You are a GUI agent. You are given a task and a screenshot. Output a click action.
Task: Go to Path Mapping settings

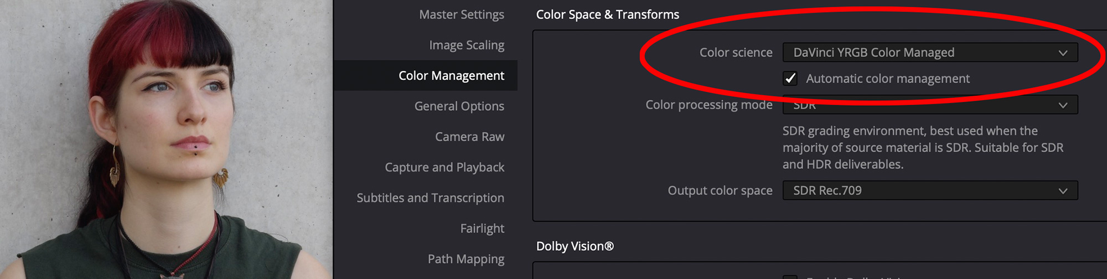click(x=465, y=259)
